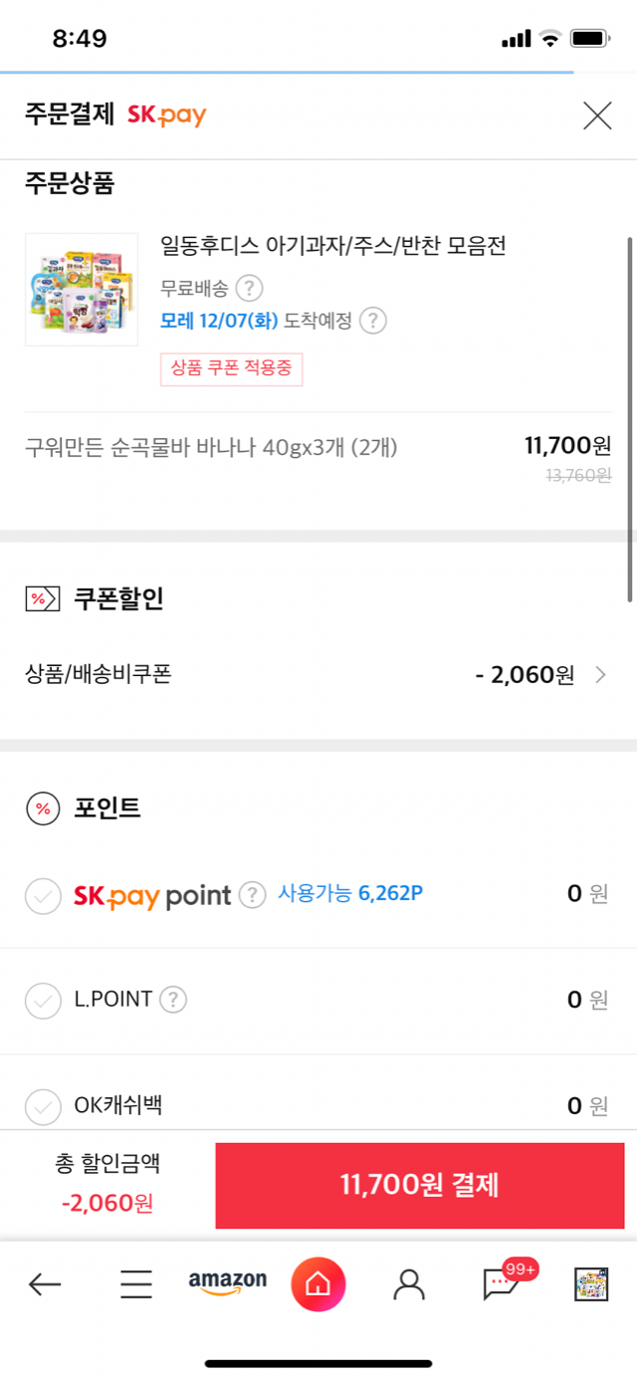Open the 일동후디스 product thumbnail image
Viewport: 637px width, 1380px height.
point(82,289)
